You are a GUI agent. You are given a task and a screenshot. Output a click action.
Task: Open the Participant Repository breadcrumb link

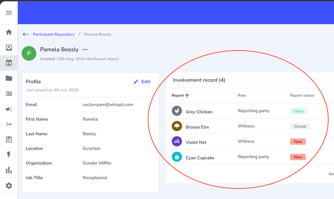(x=54, y=34)
